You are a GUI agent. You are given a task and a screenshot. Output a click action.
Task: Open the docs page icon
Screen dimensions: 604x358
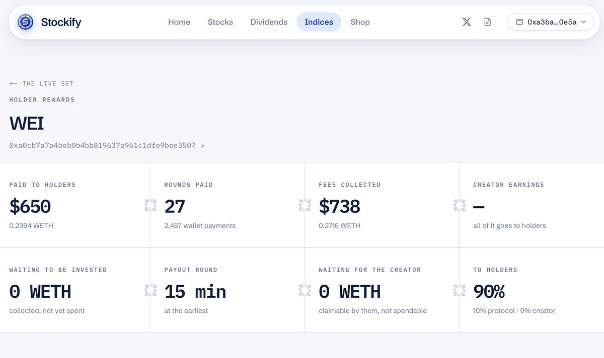coord(487,22)
